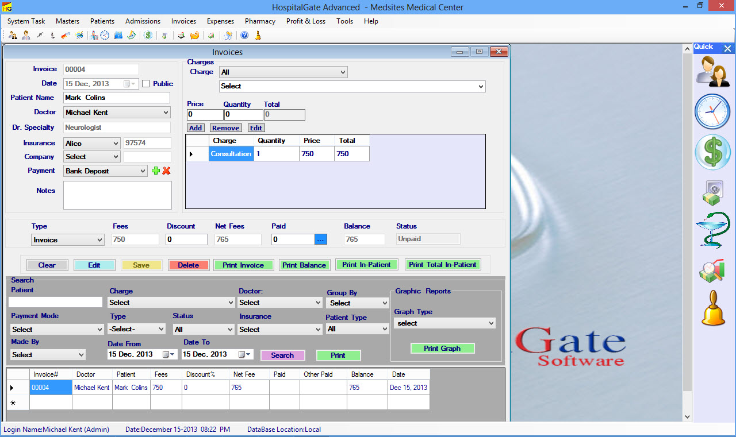This screenshot has height=437, width=736.
Task: Click the red Delete button
Action: 188,265
